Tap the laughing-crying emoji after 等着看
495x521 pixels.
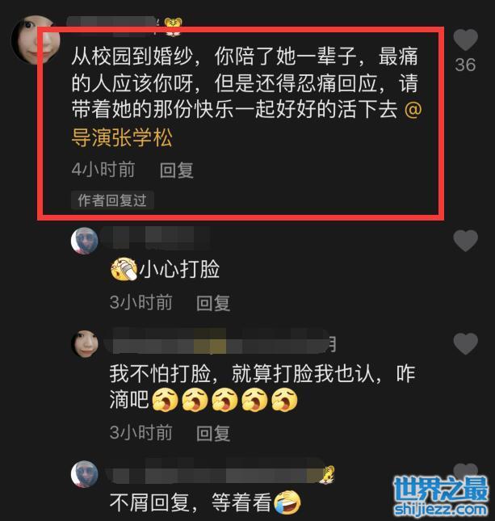[x=287, y=502]
